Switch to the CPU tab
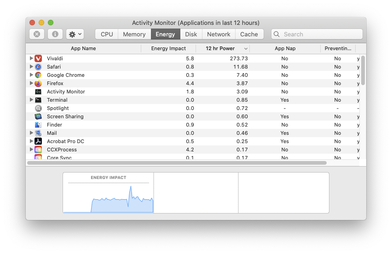This screenshot has height=254, width=392. point(107,34)
